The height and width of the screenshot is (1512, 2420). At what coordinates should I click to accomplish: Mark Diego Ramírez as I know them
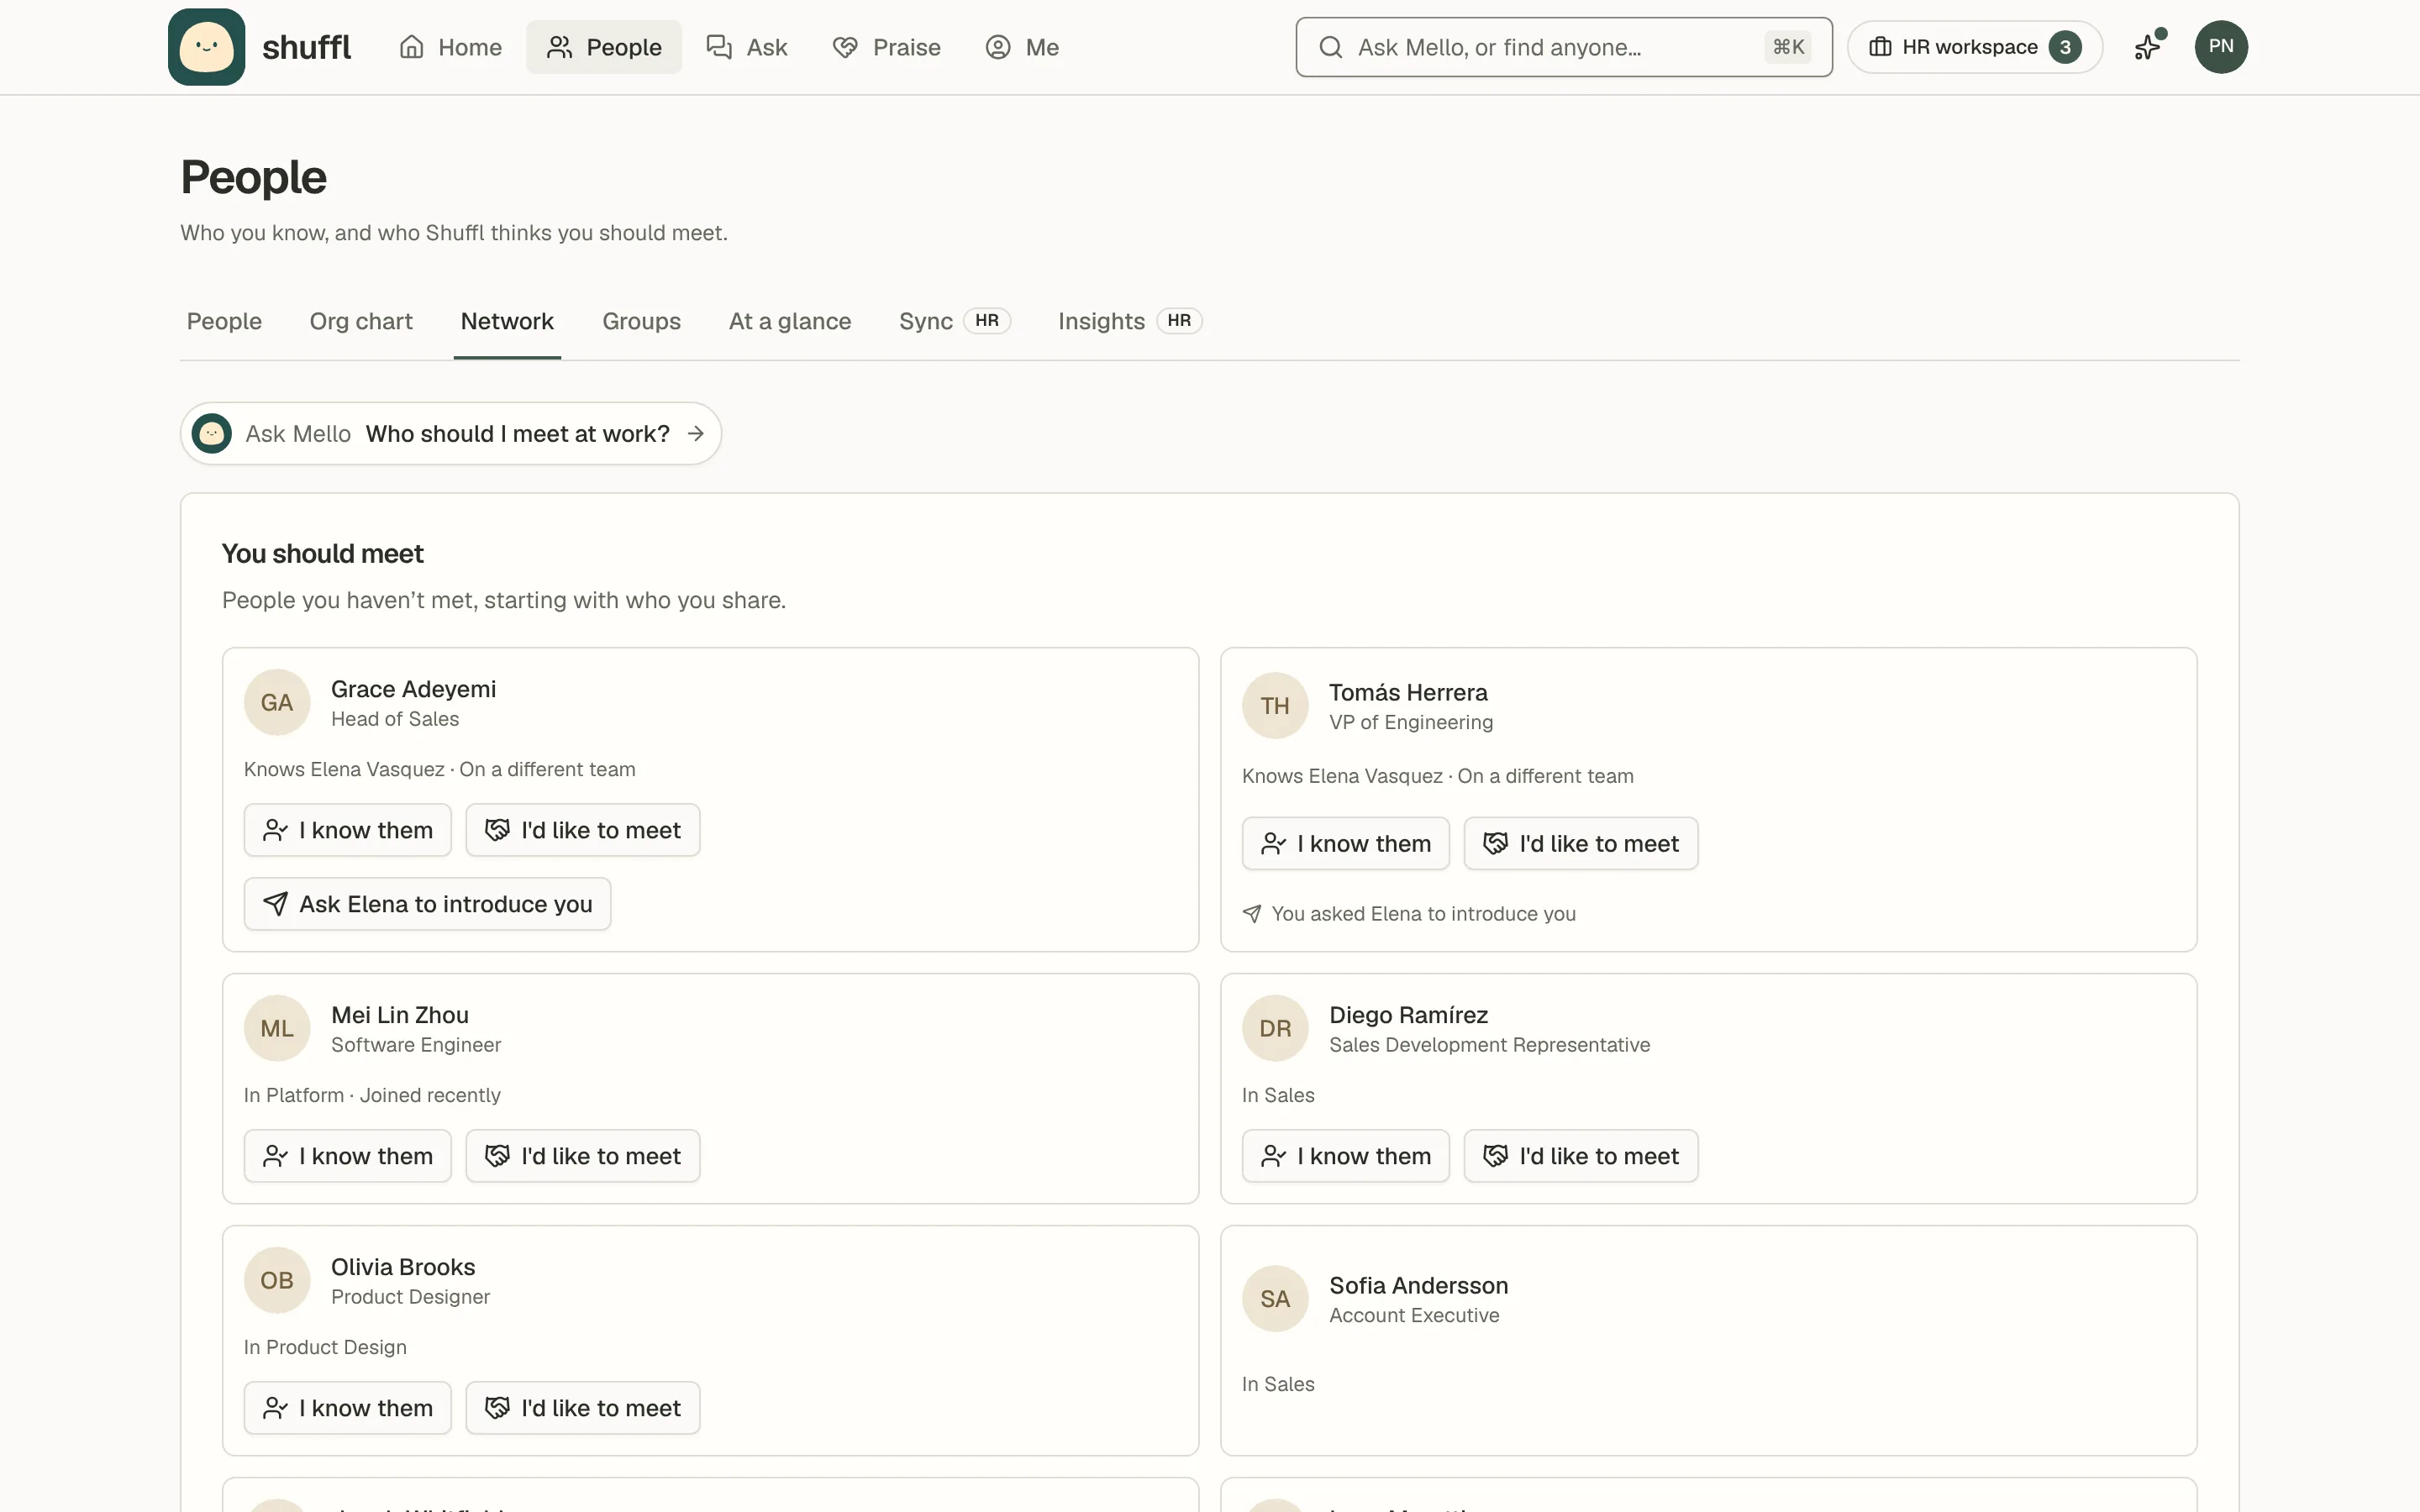point(1346,1156)
